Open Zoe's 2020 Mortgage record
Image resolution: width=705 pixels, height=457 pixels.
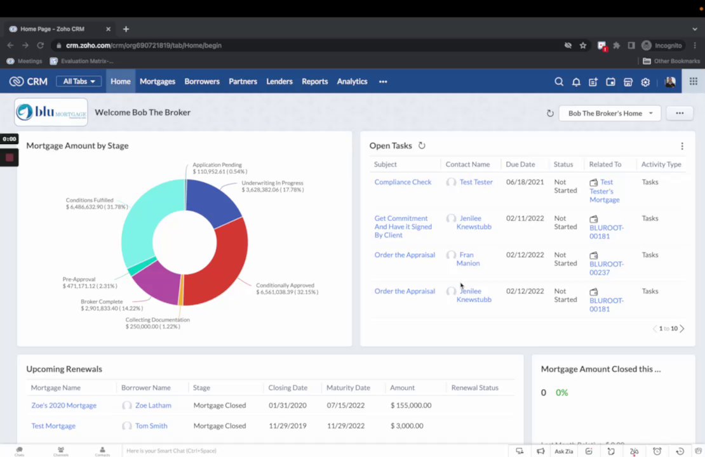(x=64, y=406)
